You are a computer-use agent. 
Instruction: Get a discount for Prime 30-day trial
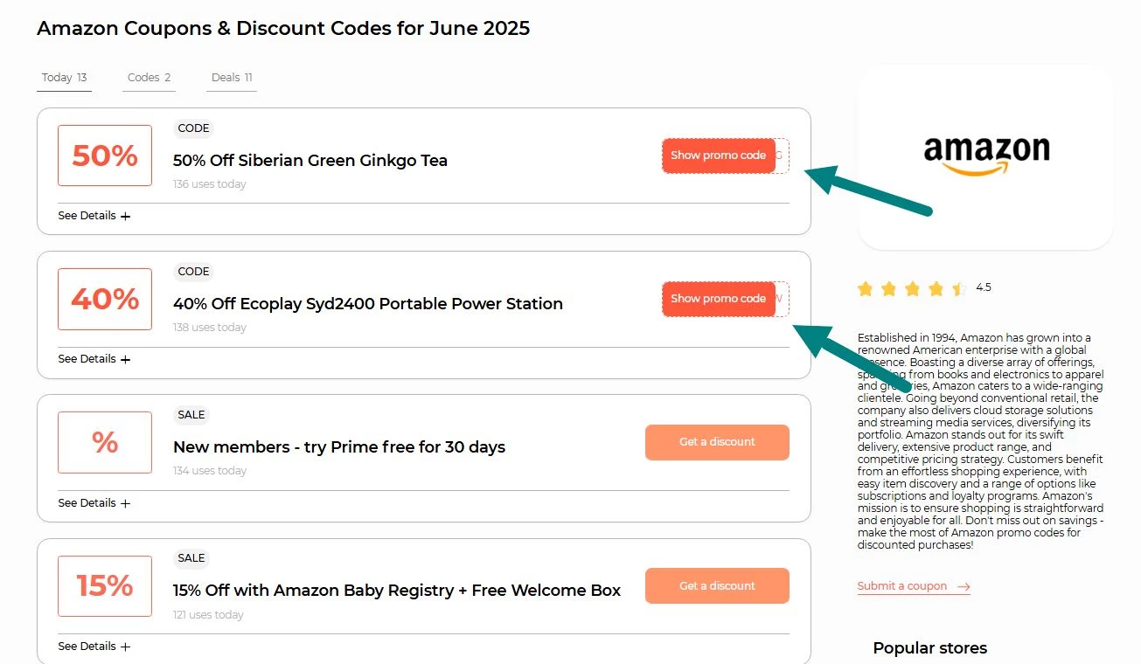point(717,442)
